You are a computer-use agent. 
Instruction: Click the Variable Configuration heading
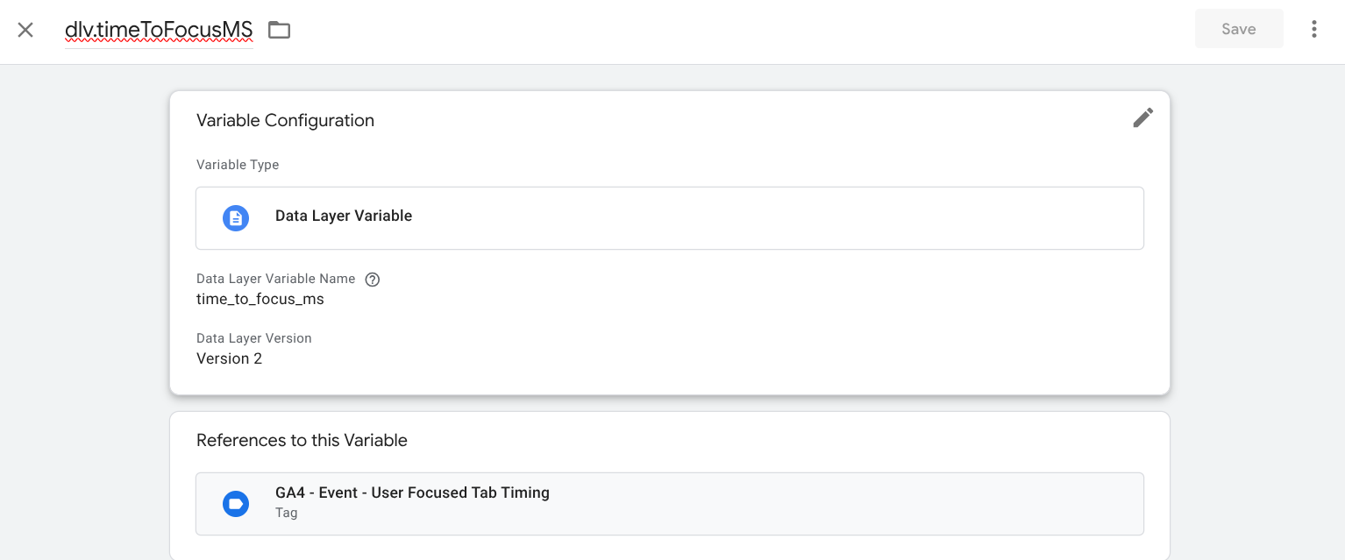coord(285,121)
